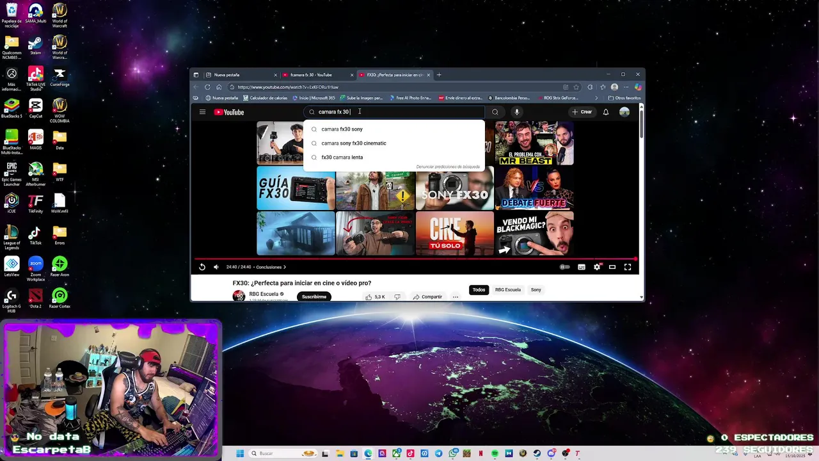This screenshot has width=819, height=461.
Task: Click the Crear button
Action: click(582, 112)
